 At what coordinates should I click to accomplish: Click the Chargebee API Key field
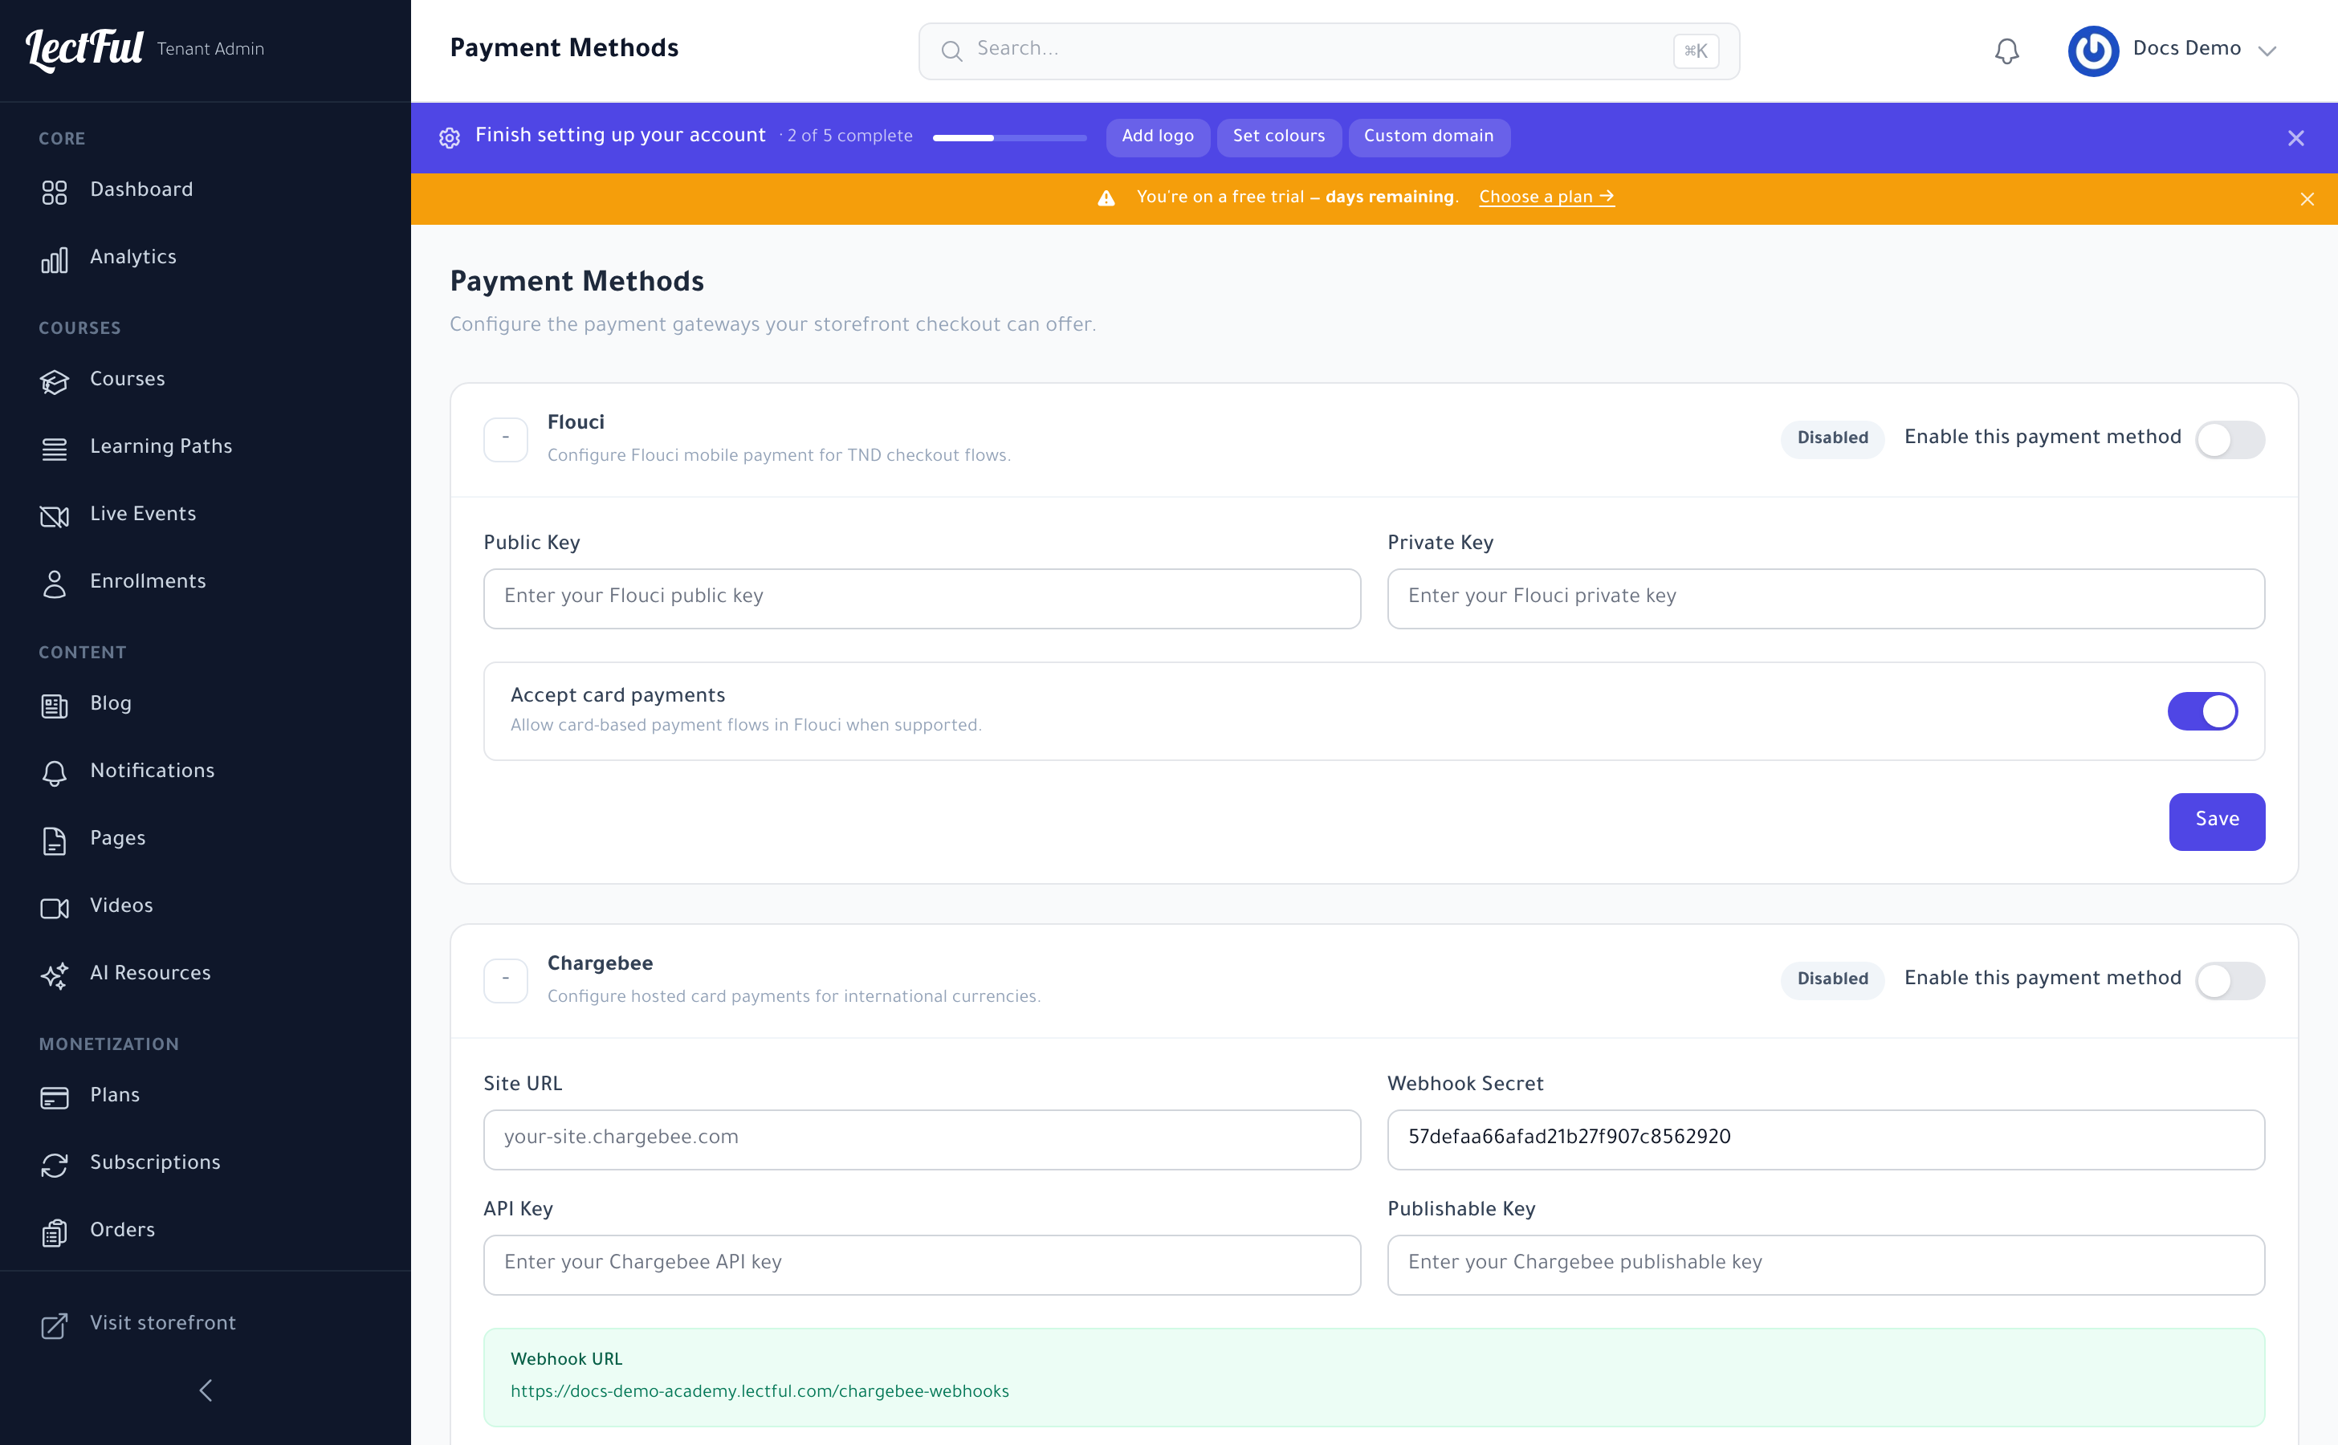(x=922, y=1264)
